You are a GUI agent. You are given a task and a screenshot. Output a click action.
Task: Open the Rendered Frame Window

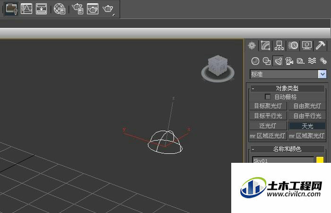click(93, 9)
